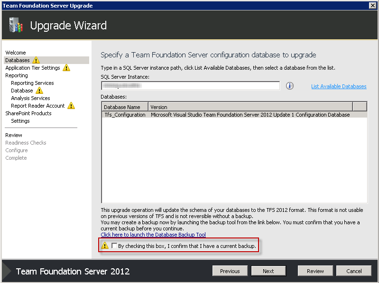Click Readiness Checks in the sidebar

pyautogui.click(x=26, y=143)
